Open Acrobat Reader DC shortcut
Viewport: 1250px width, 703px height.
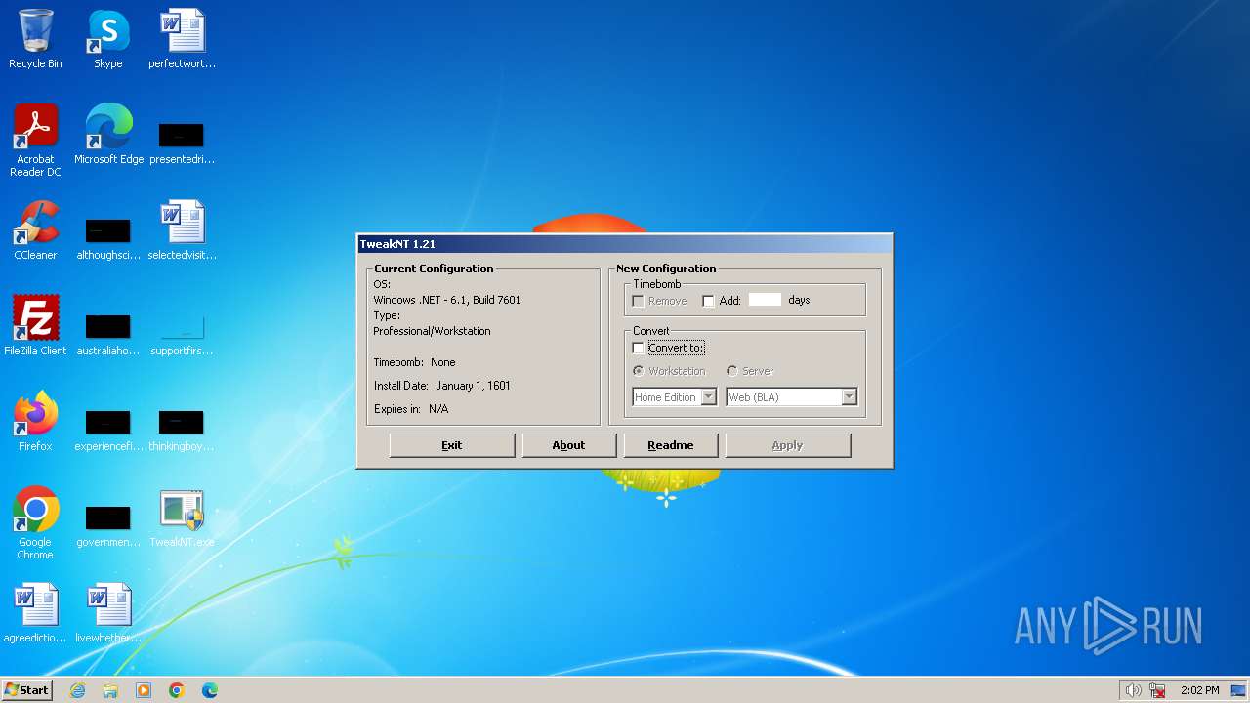click(35, 141)
